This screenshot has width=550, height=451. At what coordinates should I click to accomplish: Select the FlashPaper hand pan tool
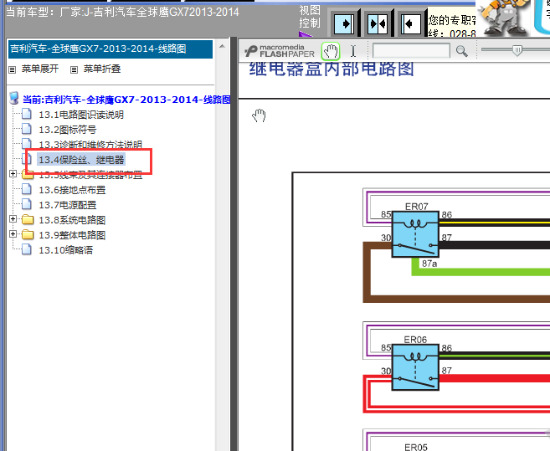coord(331,51)
